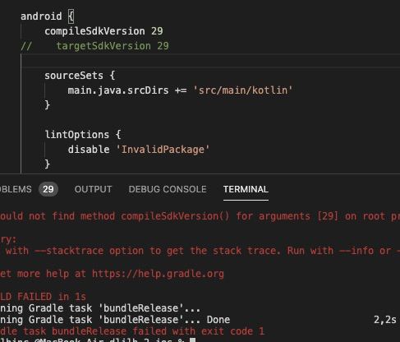Click the empty editor line below targetSdkVersion
The image size is (400, 342).
210,61
